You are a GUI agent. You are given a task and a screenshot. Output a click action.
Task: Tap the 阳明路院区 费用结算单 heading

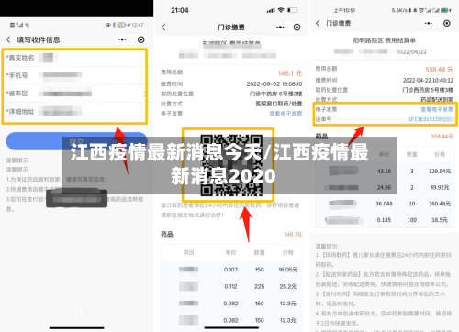pyautogui.click(x=384, y=40)
